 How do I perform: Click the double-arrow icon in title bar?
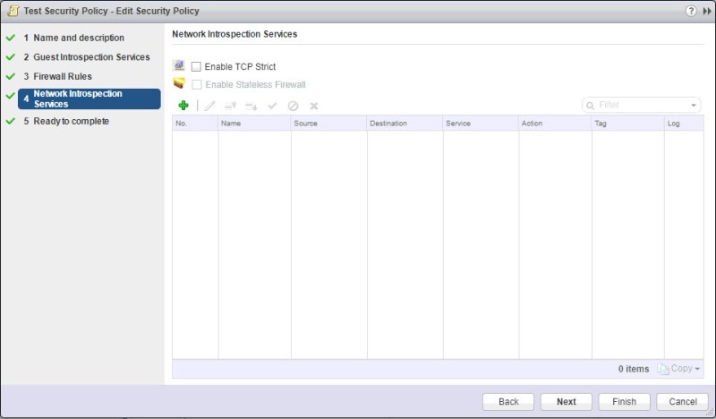tap(705, 11)
